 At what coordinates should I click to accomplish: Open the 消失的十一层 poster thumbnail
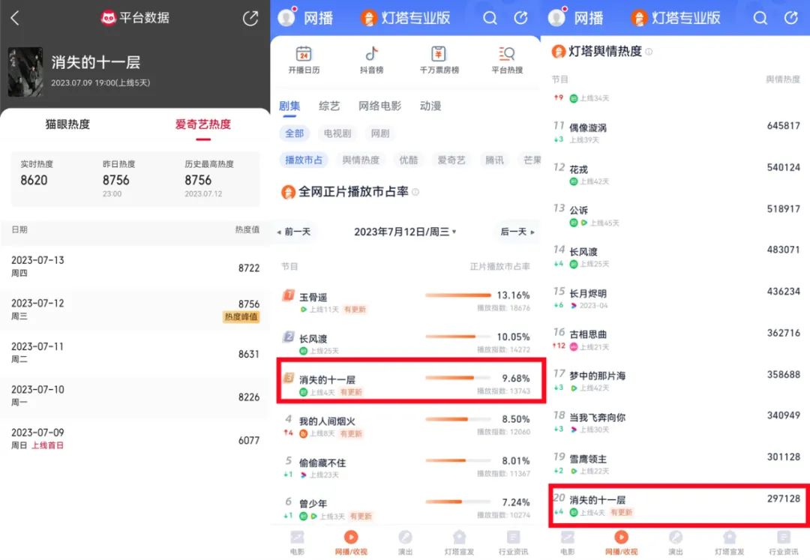pyautogui.click(x=25, y=72)
